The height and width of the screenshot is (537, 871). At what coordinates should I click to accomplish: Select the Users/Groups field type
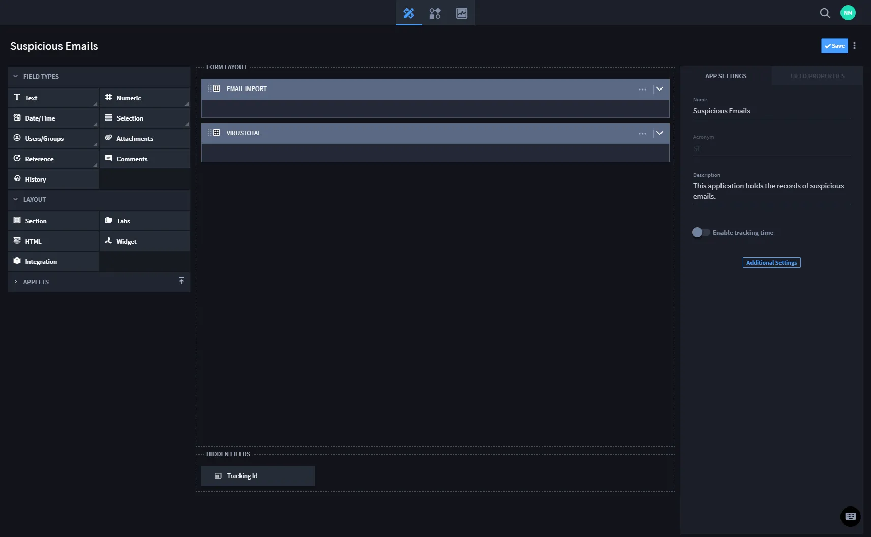click(53, 138)
